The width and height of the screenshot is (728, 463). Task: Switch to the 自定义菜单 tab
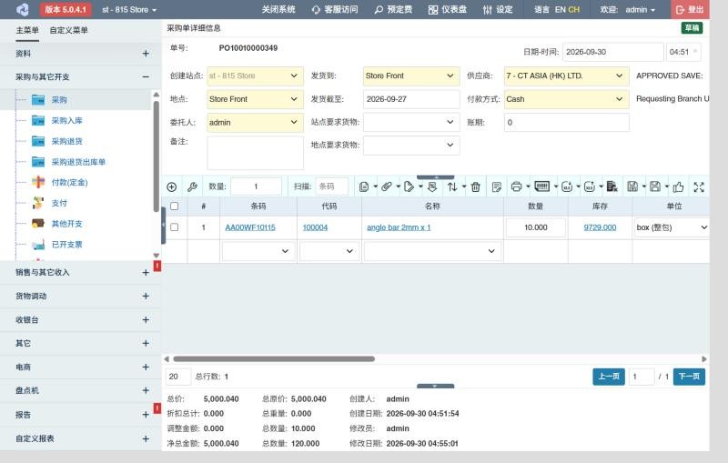(x=69, y=30)
